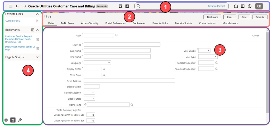Open the wrench tools icon in sidebar

click(20, 120)
